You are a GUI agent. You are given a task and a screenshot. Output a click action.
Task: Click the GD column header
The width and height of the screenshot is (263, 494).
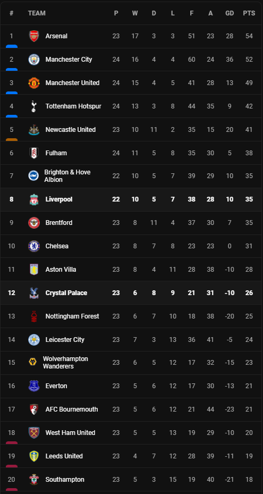pos(230,13)
